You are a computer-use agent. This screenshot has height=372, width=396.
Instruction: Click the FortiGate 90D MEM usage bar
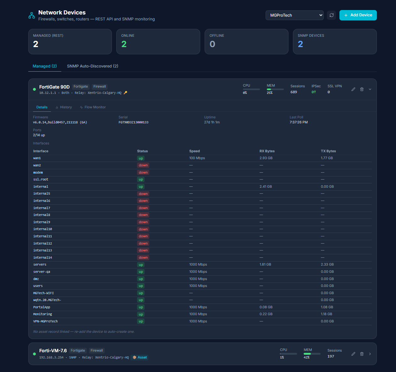[x=275, y=89]
